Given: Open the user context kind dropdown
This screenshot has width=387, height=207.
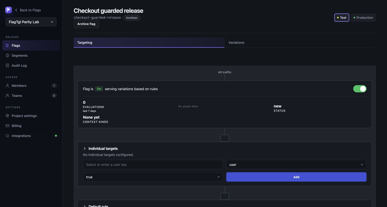Looking at the screenshot, I should tap(296, 165).
